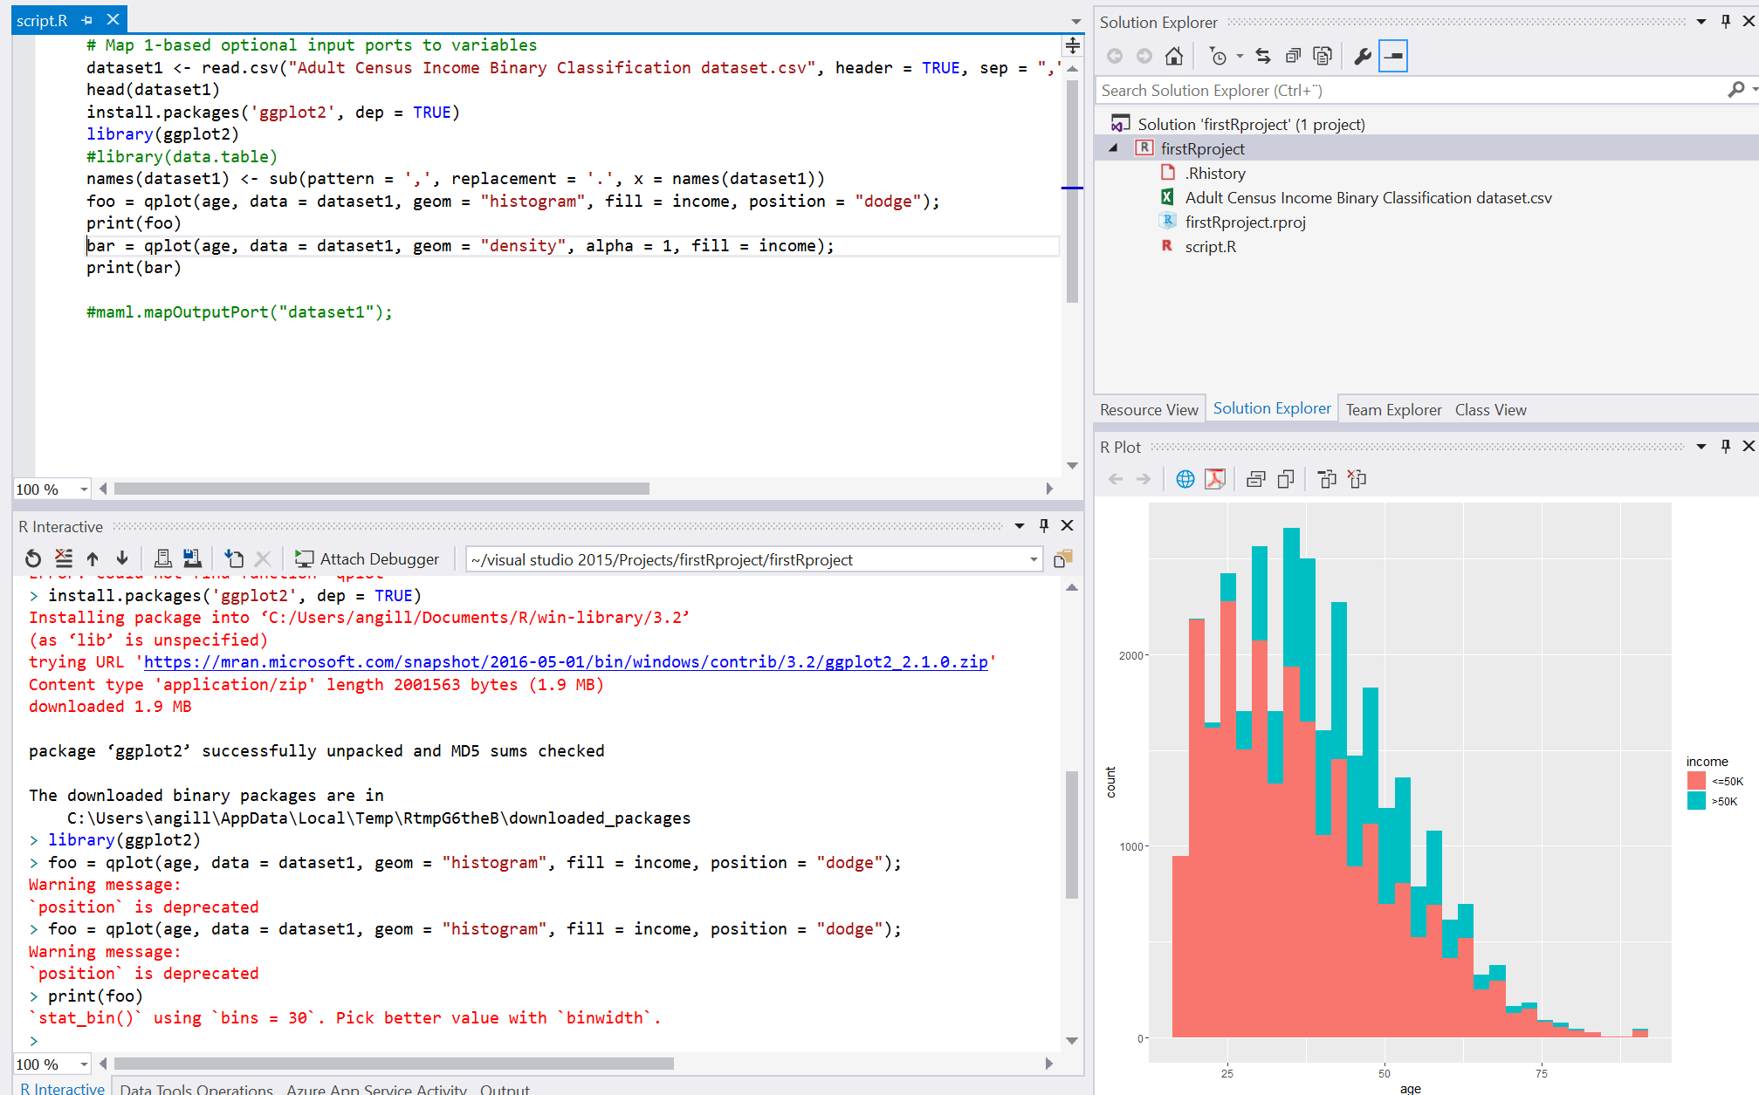Toggle pin on R Plot panel
Screen dimensions: 1759x1095
pos(1725,447)
